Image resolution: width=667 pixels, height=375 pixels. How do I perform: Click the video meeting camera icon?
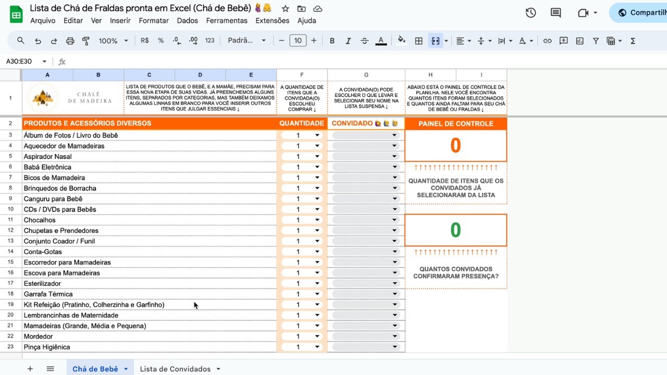583,13
